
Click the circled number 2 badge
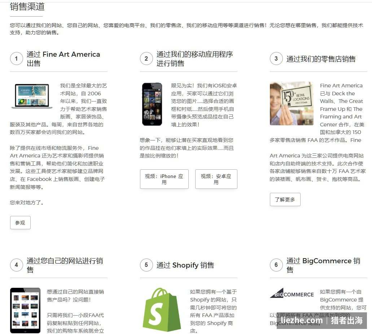click(146, 58)
